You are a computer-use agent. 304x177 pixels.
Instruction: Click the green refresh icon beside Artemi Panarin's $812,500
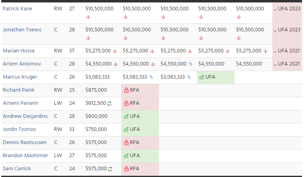click(x=109, y=103)
